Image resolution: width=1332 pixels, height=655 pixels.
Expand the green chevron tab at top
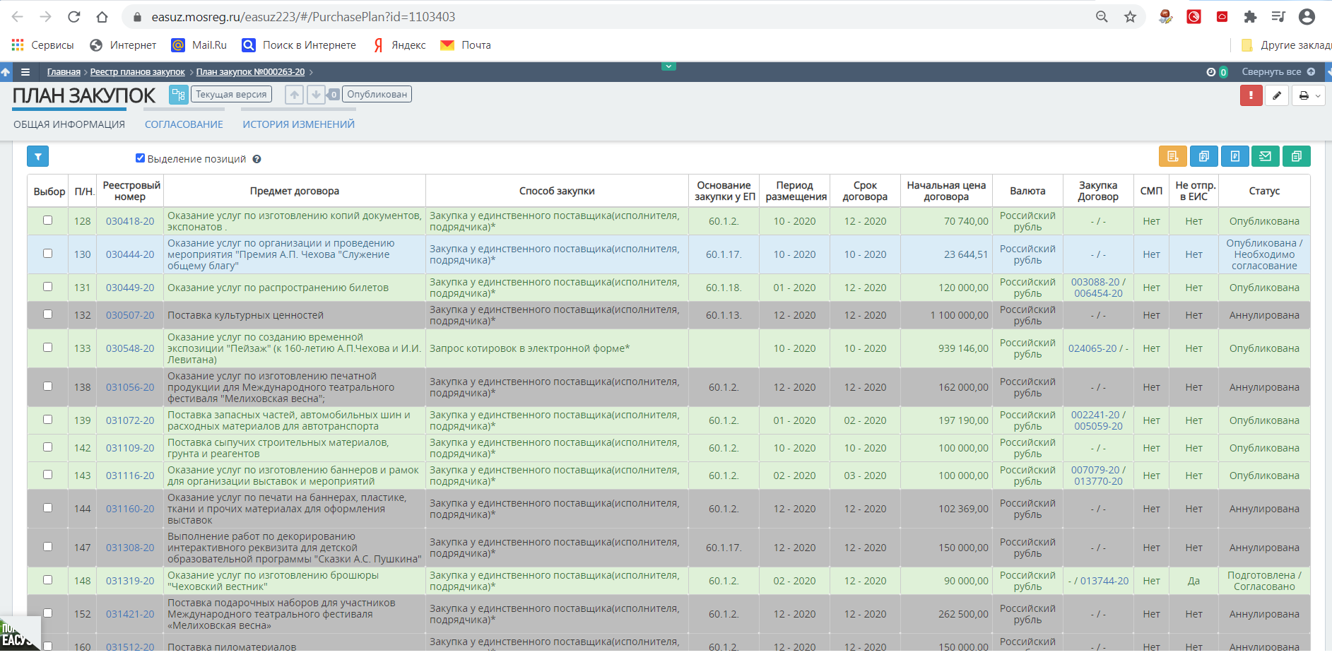668,66
